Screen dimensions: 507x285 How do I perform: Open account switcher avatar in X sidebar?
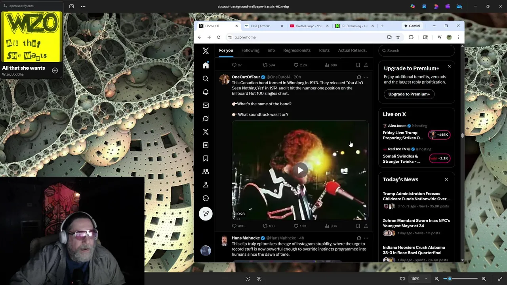(206, 251)
